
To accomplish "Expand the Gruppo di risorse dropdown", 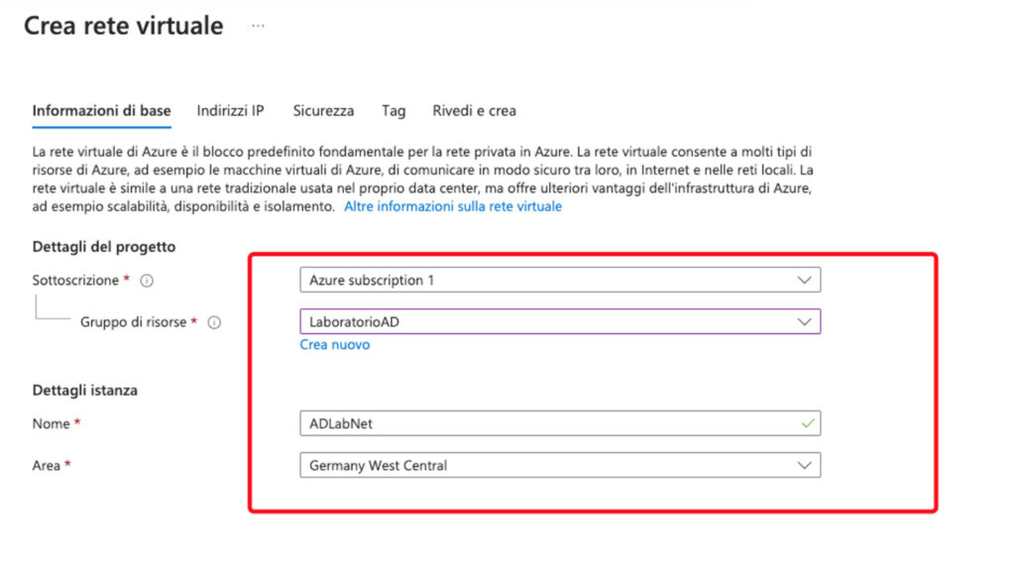I will click(559, 322).
